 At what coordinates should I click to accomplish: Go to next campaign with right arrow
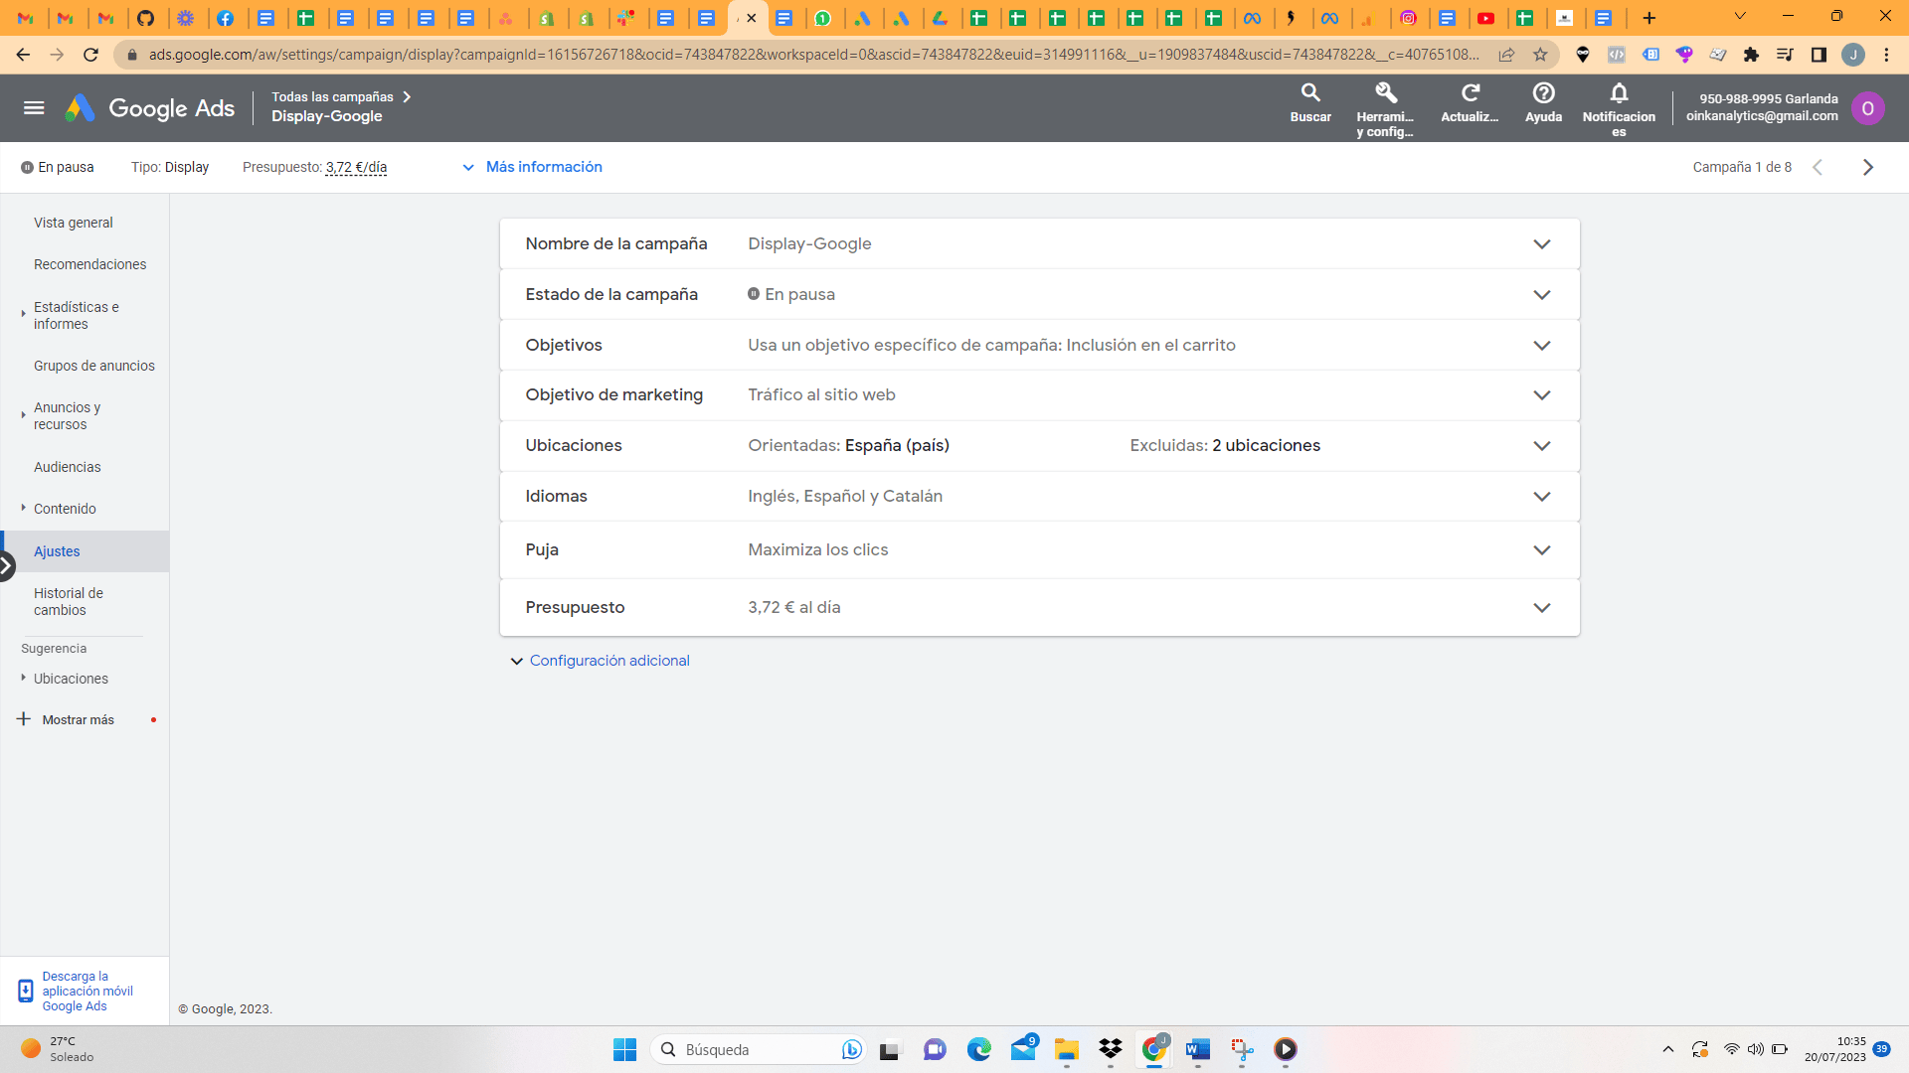tap(1868, 167)
